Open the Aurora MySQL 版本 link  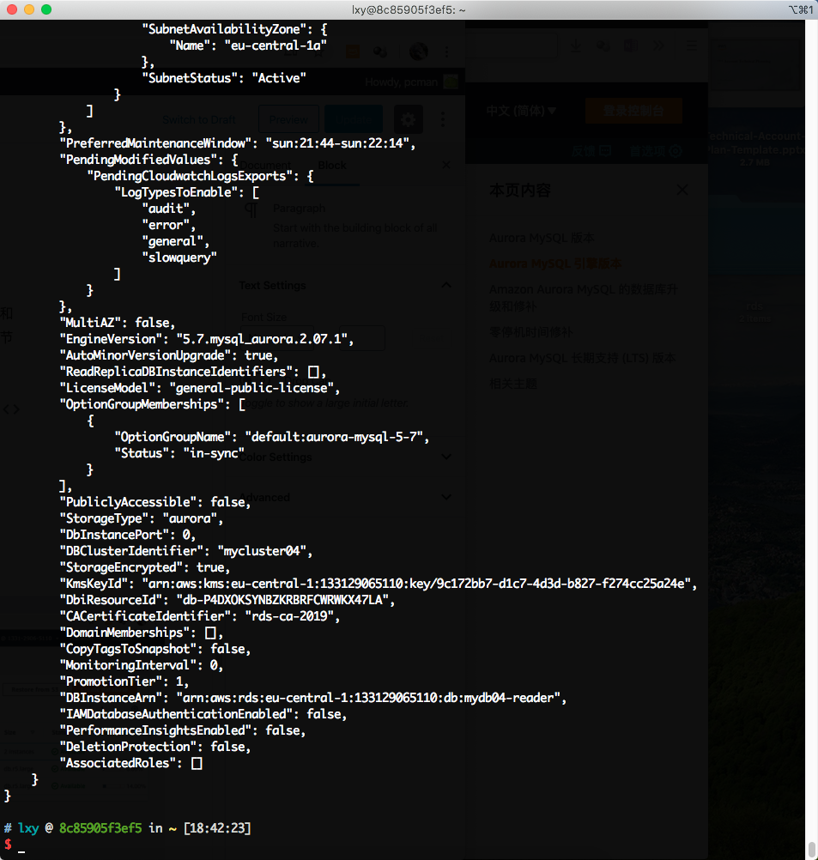541,238
